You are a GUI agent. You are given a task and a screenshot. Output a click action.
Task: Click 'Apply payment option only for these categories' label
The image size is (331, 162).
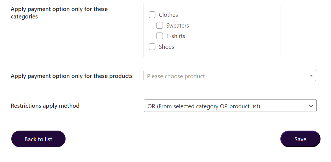(x=59, y=13)
